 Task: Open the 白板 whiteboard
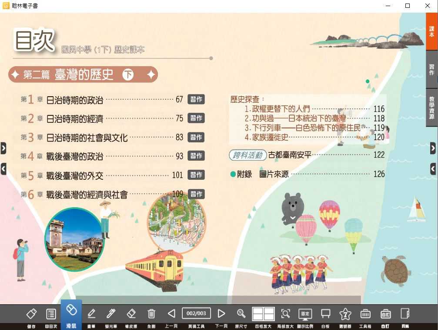(x=325, y=314)
